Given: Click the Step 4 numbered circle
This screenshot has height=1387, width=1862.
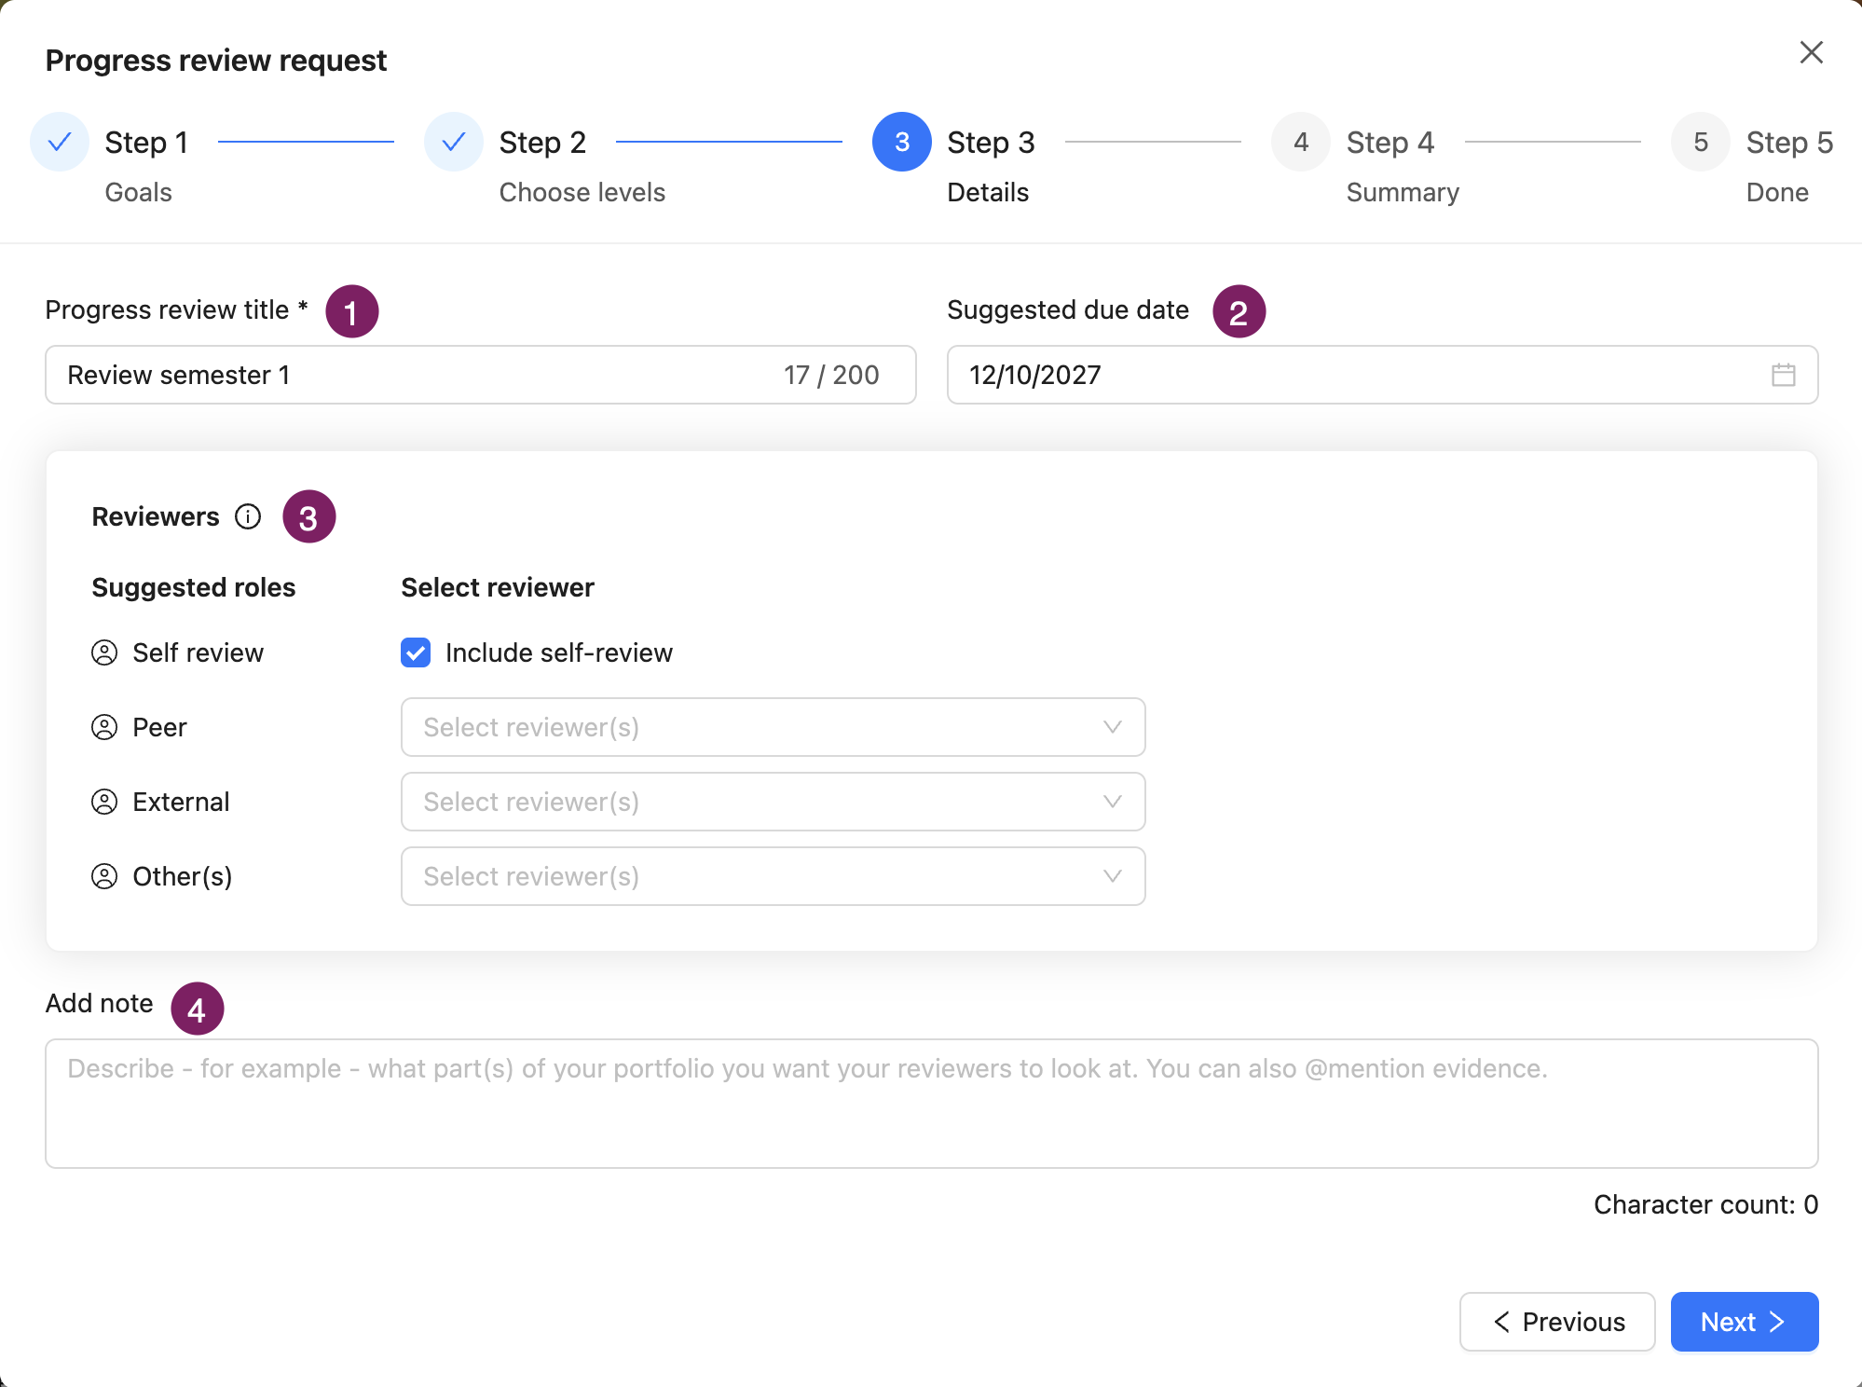Looking at the screenshot, I should point(1301,142).
